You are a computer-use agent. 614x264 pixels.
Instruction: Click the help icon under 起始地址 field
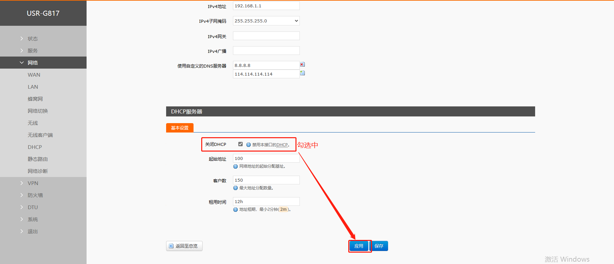[x=235, y=167]
